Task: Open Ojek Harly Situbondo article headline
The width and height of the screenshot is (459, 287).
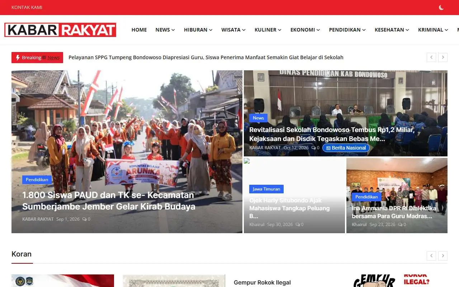Action: tap(289, 208)
